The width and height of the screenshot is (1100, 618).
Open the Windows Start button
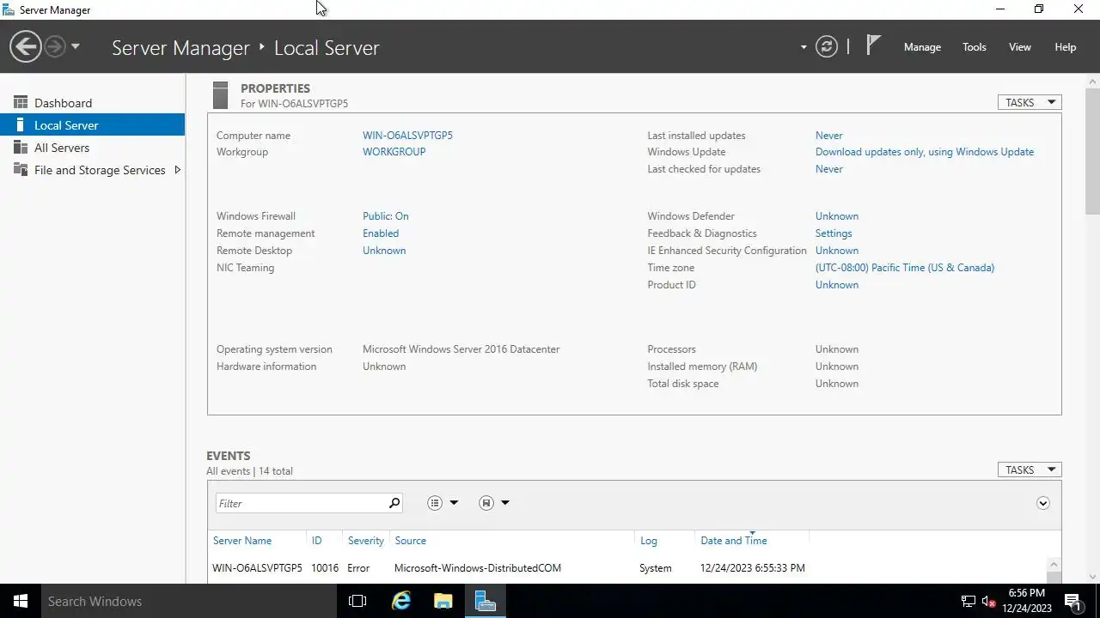(x=21, y=601)
